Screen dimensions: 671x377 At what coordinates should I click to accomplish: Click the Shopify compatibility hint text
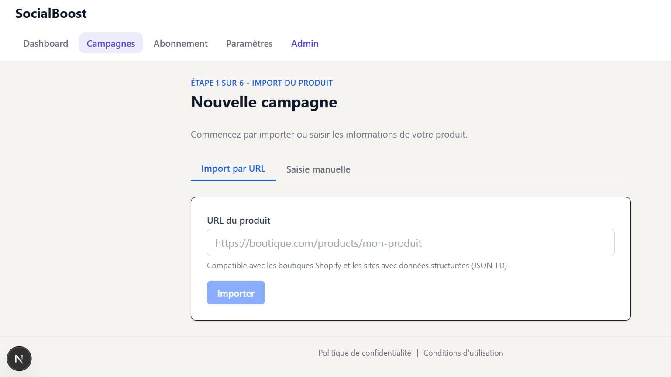[357, 265]
